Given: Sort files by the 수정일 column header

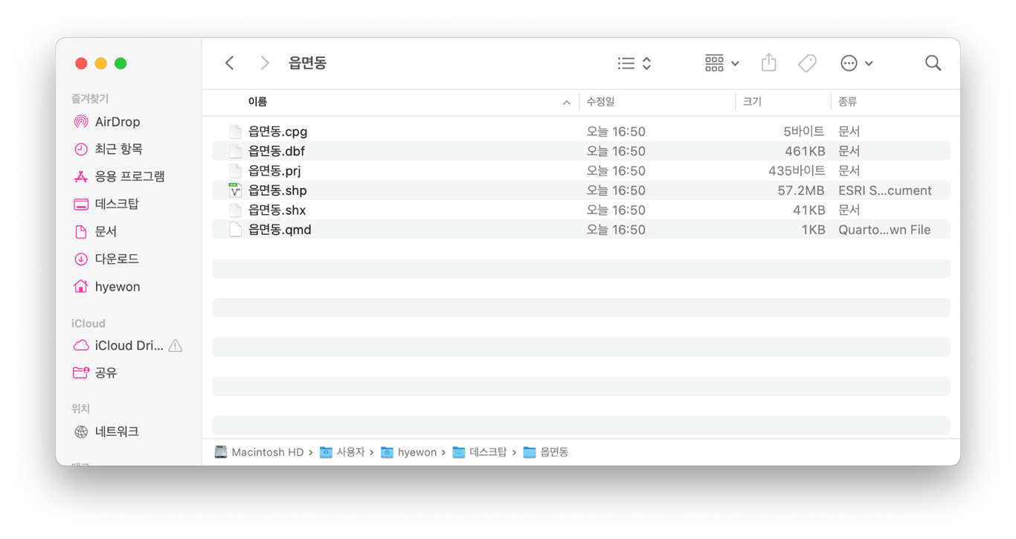Looking at the screenshot, I should click(601, 102).
